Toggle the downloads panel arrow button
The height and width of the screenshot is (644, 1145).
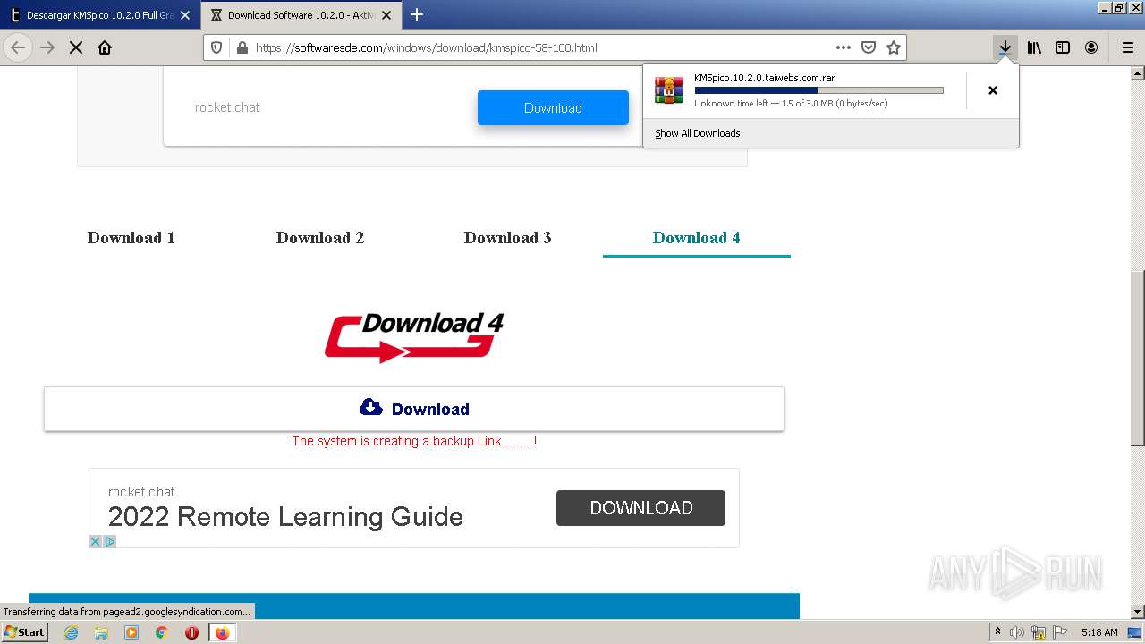(1005, 47)
